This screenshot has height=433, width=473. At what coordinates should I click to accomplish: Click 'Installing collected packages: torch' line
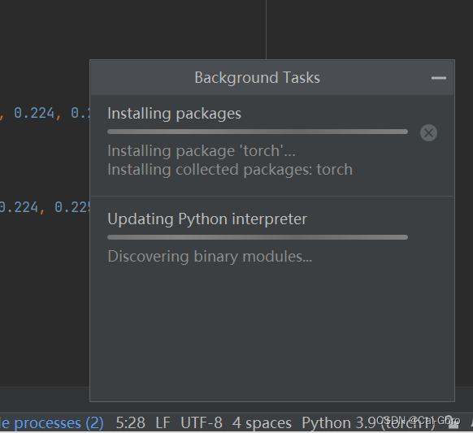click(230, 170)
